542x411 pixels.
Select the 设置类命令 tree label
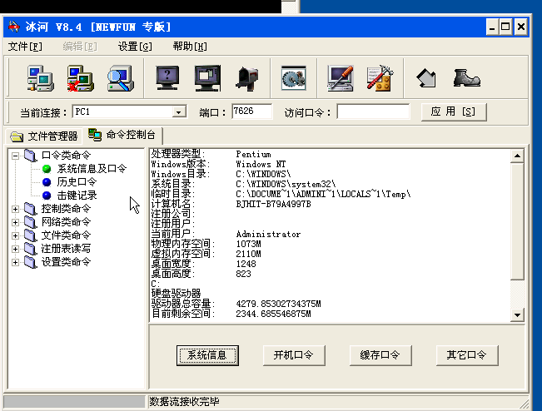(66, 262)
